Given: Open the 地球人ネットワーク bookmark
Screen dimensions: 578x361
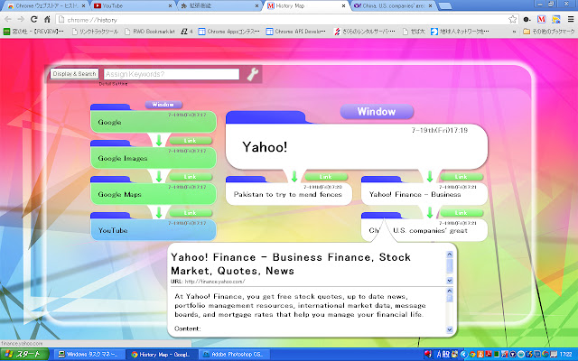Looking at the screenshot, I should (x=460, y=32).
